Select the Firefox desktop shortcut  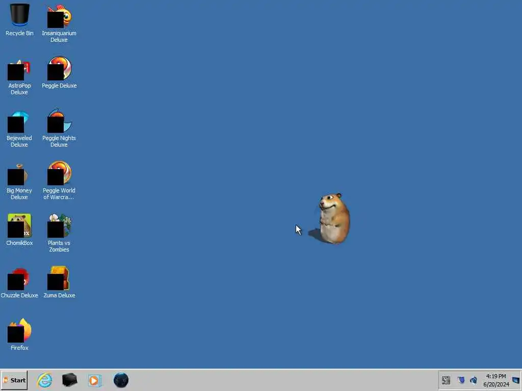pos(19,335)
